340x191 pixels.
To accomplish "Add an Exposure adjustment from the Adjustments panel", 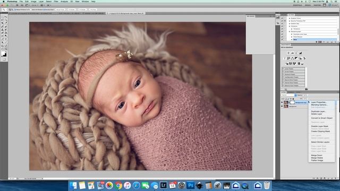I will [x=300, y=53].
